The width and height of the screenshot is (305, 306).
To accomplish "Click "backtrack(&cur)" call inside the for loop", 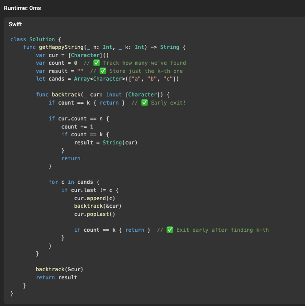I will coord(98,206).
